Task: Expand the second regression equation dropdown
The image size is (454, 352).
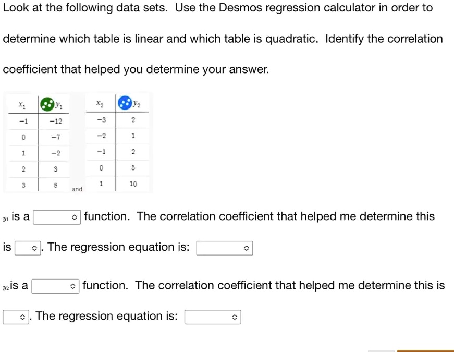Action: pos(213,317)
